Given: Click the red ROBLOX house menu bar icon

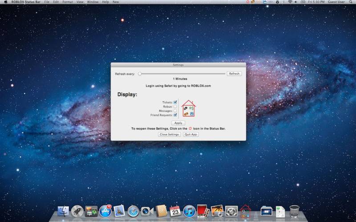Looking at the screenshot, I should click(247, 2).
